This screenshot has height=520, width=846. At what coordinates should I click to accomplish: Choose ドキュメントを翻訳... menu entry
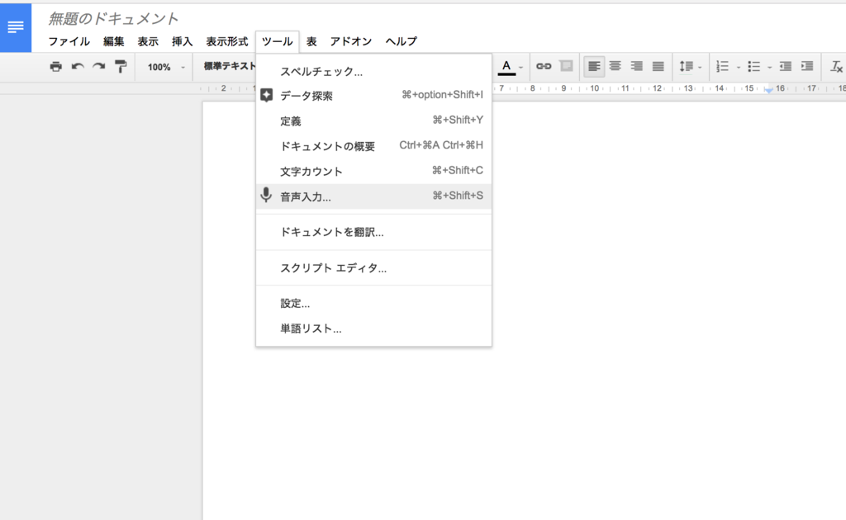[x=374, y=232]
